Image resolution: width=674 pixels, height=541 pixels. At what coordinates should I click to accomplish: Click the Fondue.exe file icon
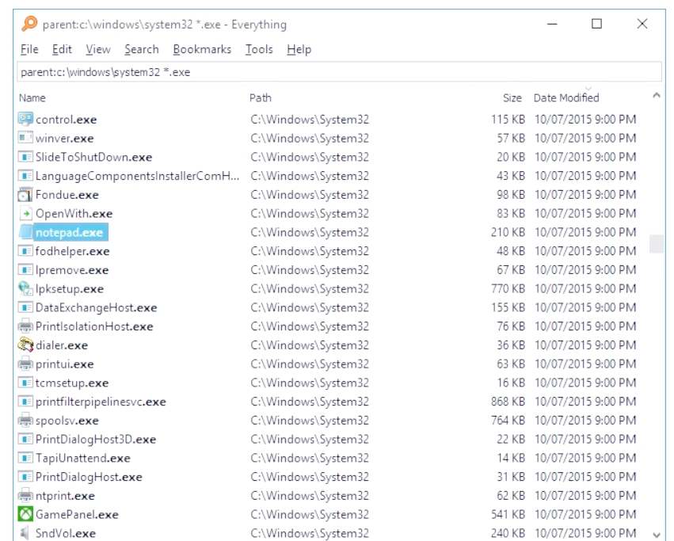pyautogui.click(x=25, y=195)
